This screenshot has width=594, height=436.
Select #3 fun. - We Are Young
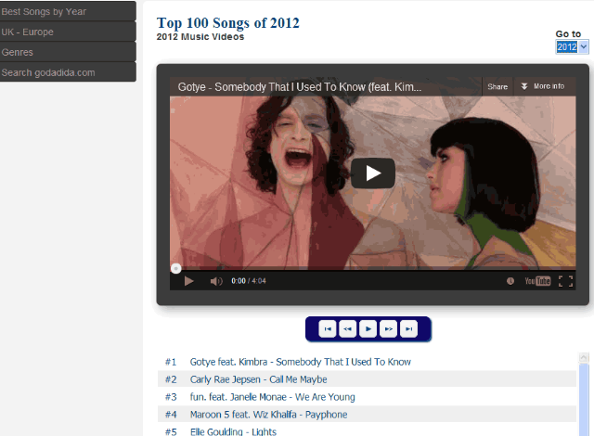(367, 397)
